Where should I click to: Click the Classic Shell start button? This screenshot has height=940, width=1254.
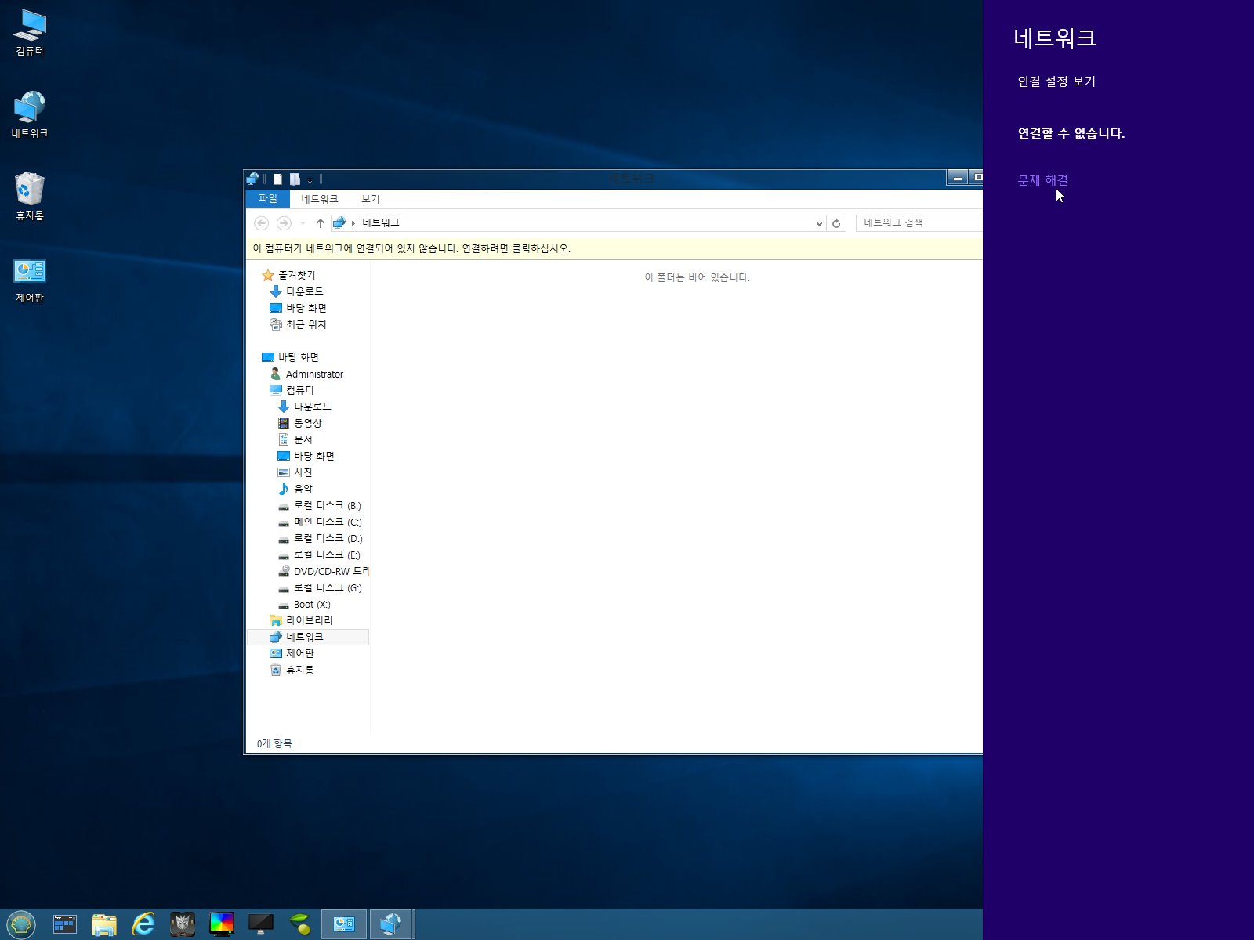(x=21, y=924)
